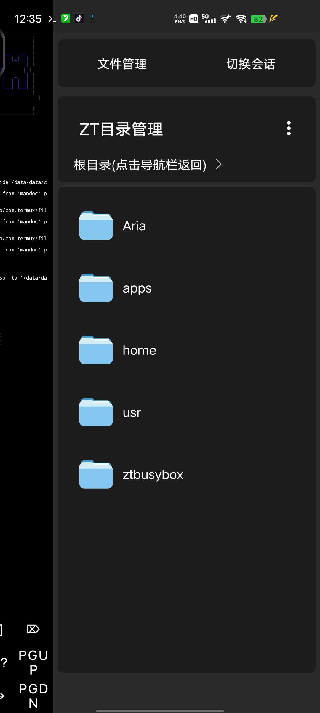Tap the TikTok notification icon

pos(79,19)
